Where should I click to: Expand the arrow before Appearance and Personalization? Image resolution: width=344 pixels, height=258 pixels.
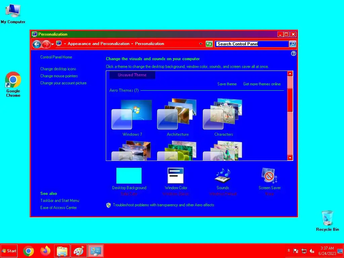pyautogui.click(x=65, y=44)
